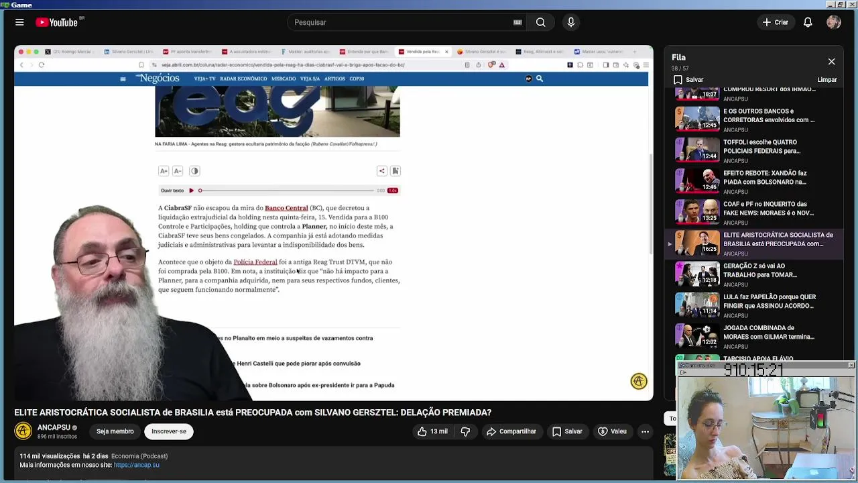858x483 pixels.
Task: Click the Game title bar icon
Action: pos(5,5)
